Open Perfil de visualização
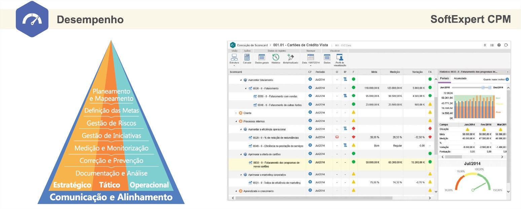This screenshot has height=209, width=521. pos(340,60)
